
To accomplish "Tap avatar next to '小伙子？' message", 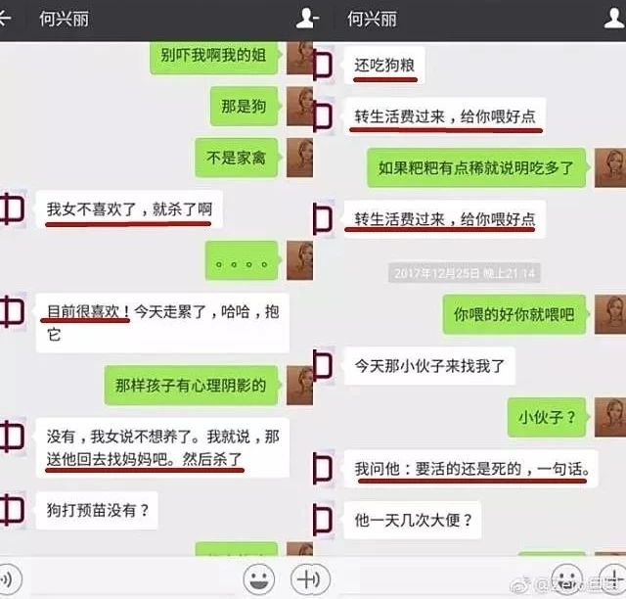I will (610, 417).
